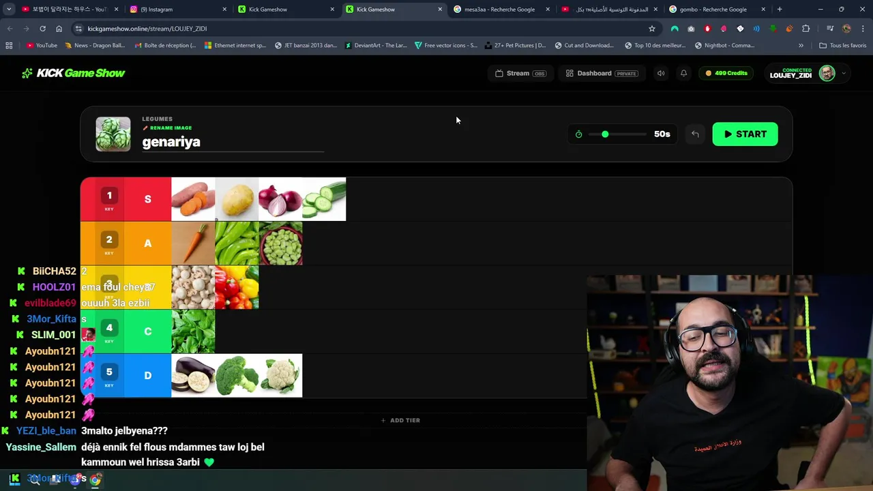Select the carrot image in A tier
Viewport: 873px width, 491px height.
[193, 243]
